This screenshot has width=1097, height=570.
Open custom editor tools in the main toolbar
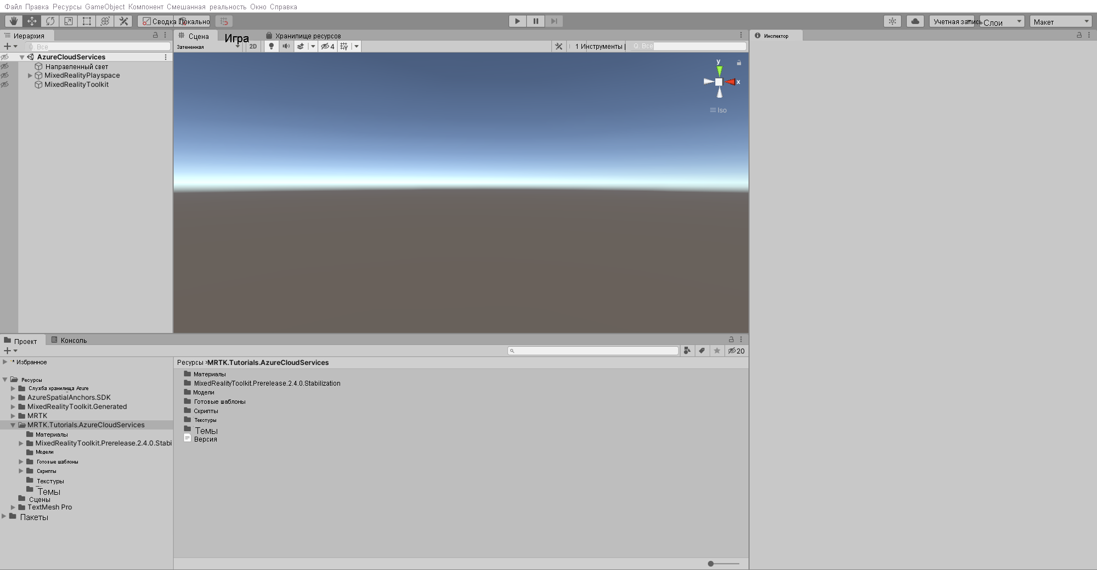pyautogui.click(x=124, y=21)
